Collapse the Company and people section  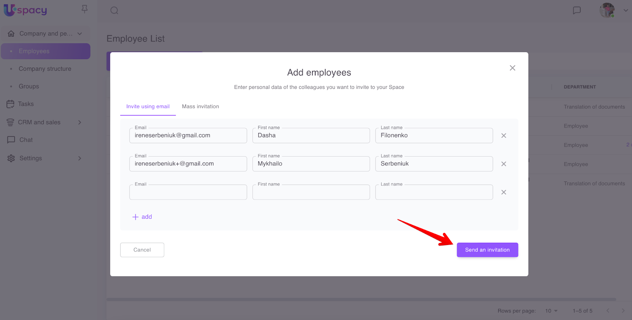tap(80, 34)
